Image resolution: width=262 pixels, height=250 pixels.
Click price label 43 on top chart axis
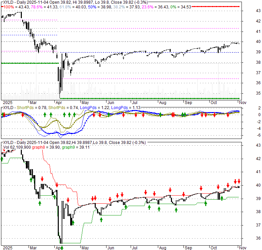pyautogui.click(x=258, y=11)
